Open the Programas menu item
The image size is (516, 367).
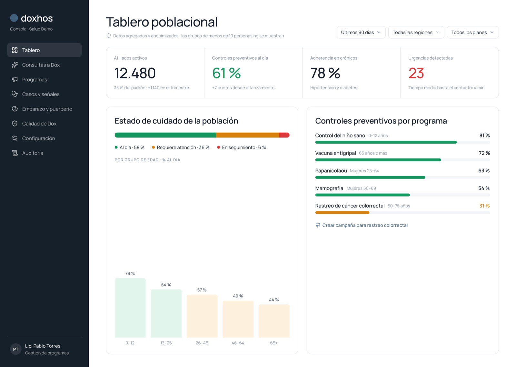(x=45, y=79)
